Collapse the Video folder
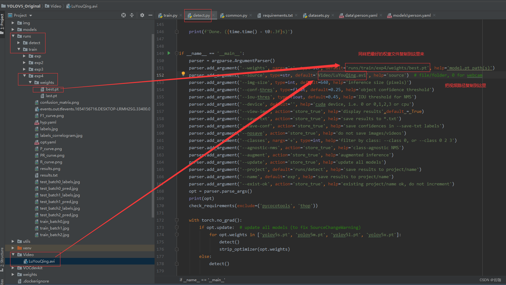The image size is (506, 285). pyautogui.click(x=13, y=254)
